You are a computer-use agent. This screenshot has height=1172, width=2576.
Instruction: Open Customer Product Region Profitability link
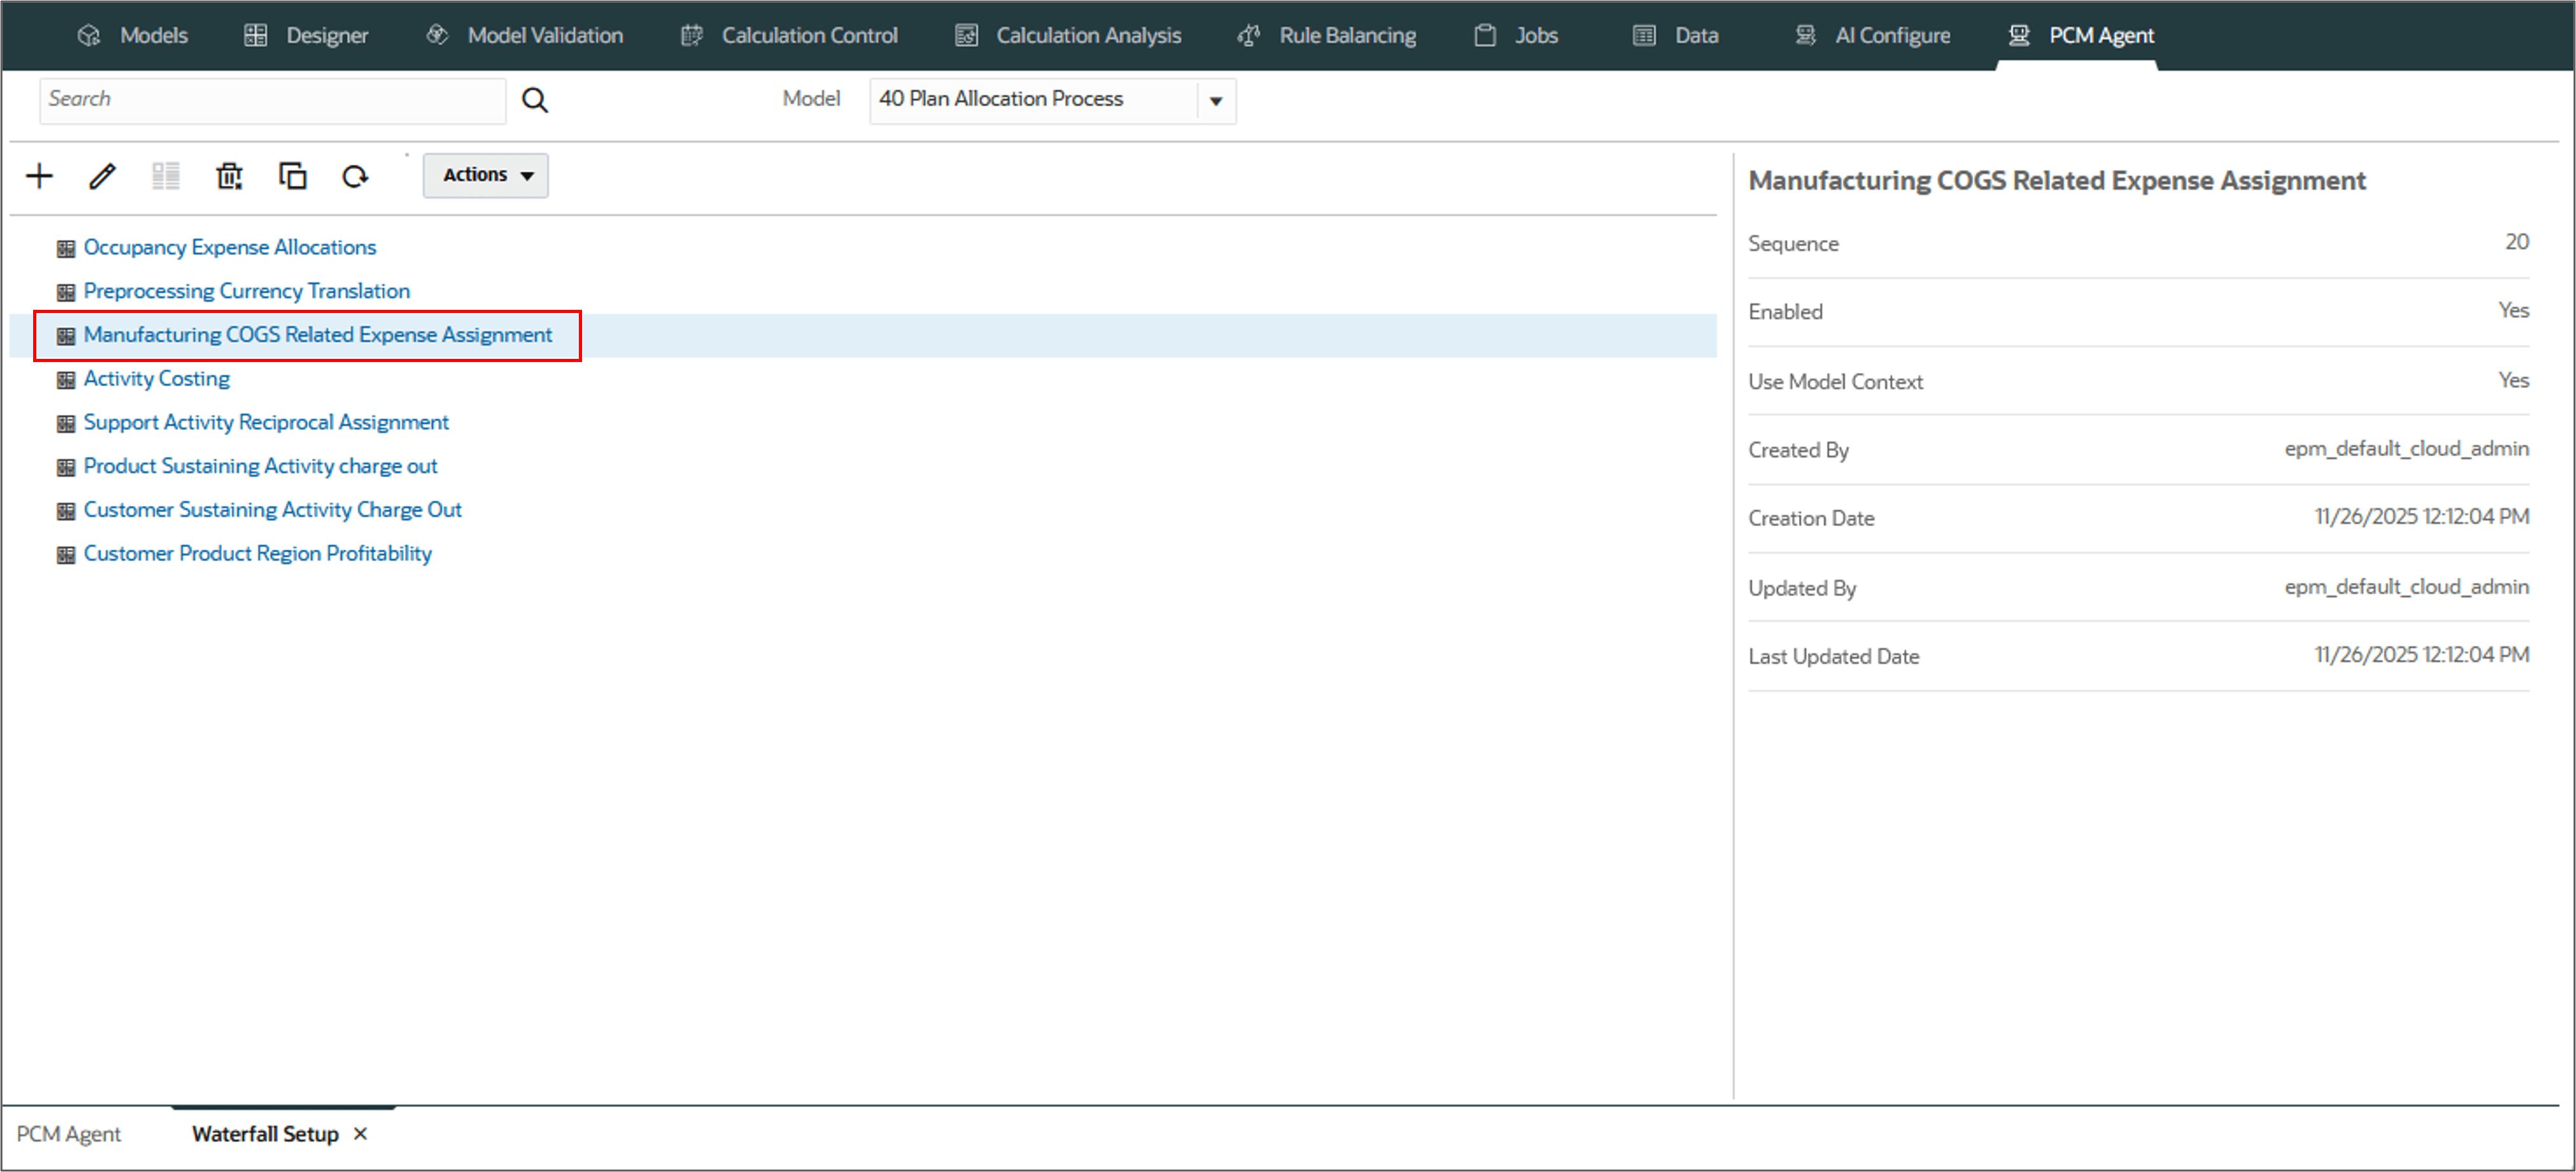(257, 554)
